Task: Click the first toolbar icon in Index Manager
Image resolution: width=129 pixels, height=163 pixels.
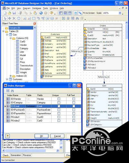Action: point(8,91)
